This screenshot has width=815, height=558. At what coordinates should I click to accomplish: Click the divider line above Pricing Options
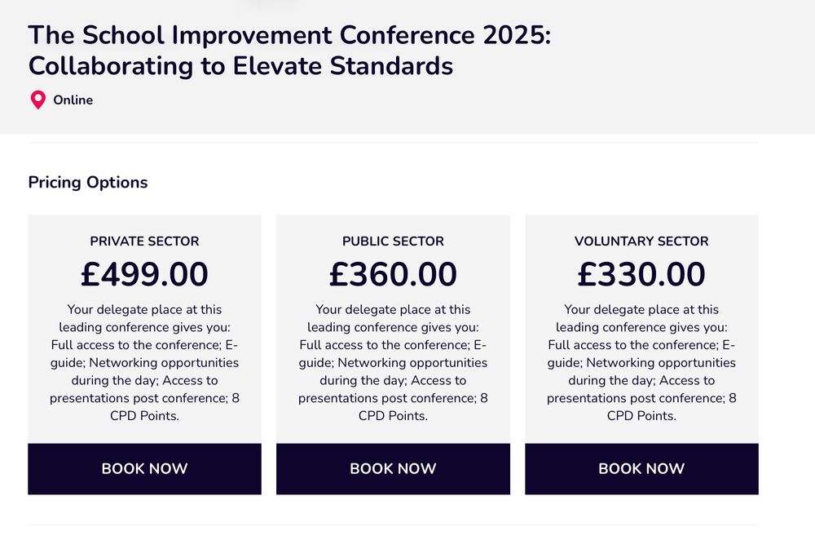point(393,143)
